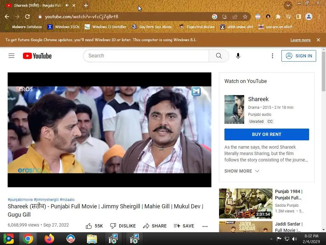Go back to the previous page
The height and width of the screenshot is (245, 326).
coord(7,17)
